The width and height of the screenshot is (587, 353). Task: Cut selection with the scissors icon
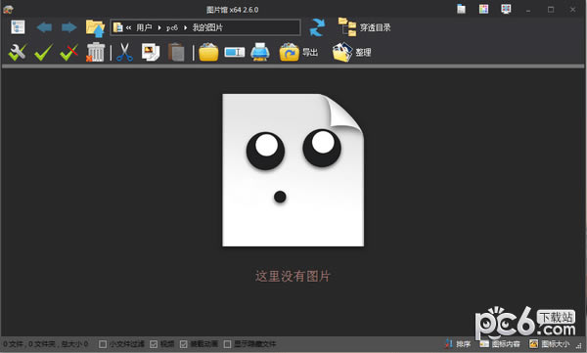[x=124, y=52]
